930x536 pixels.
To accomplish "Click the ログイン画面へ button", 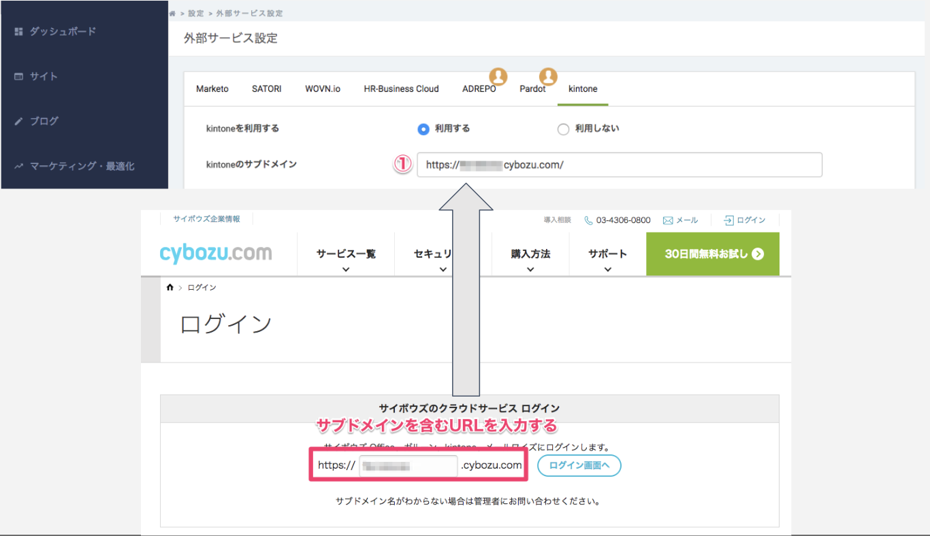I will 579,466.
